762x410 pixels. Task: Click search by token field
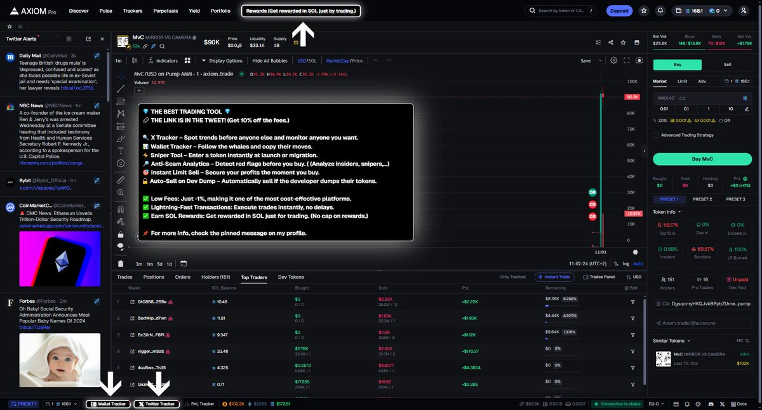coord(562,11)
